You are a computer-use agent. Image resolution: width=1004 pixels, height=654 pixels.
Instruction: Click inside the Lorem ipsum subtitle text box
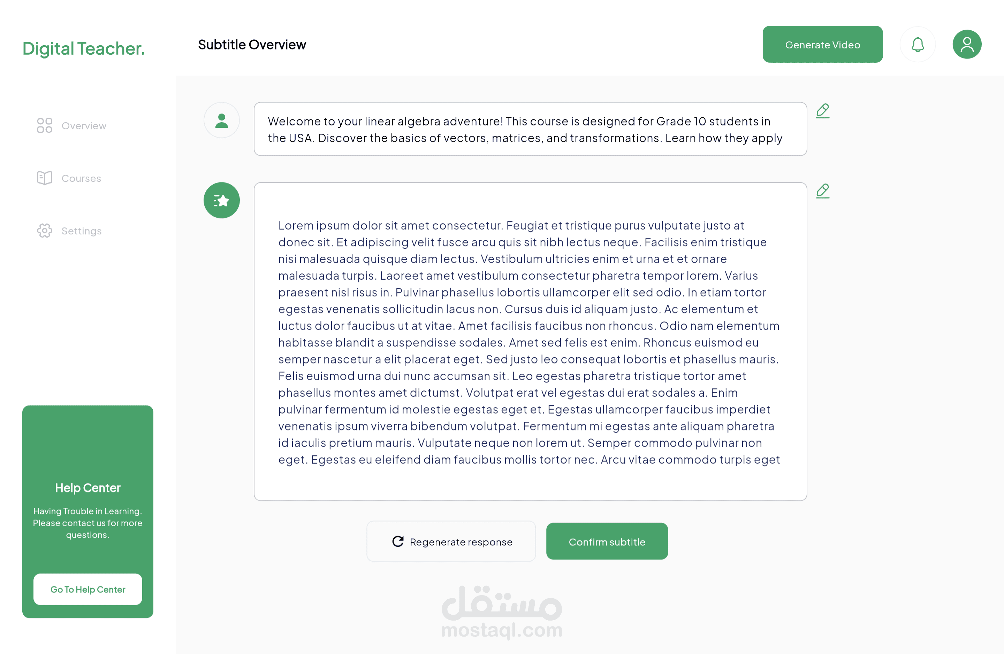[530, 342]
